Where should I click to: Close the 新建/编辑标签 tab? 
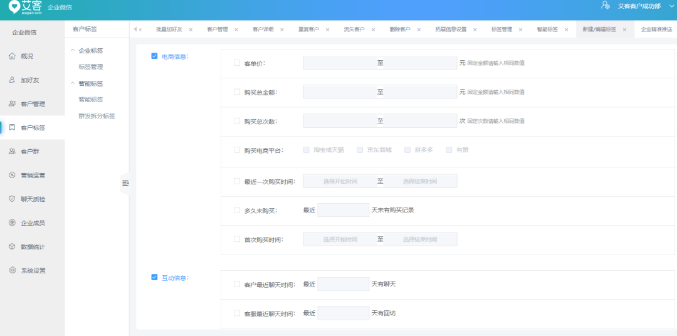pos(624,30)
